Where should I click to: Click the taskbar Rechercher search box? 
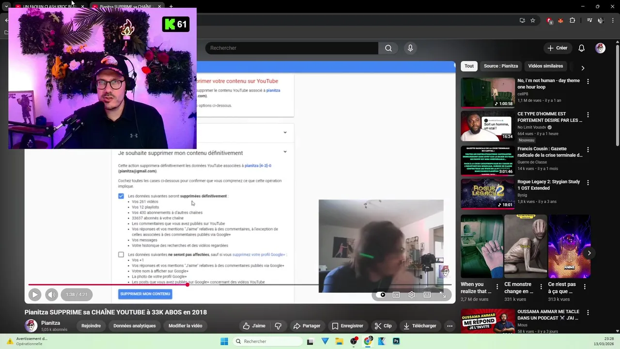[x=266, y=341]
